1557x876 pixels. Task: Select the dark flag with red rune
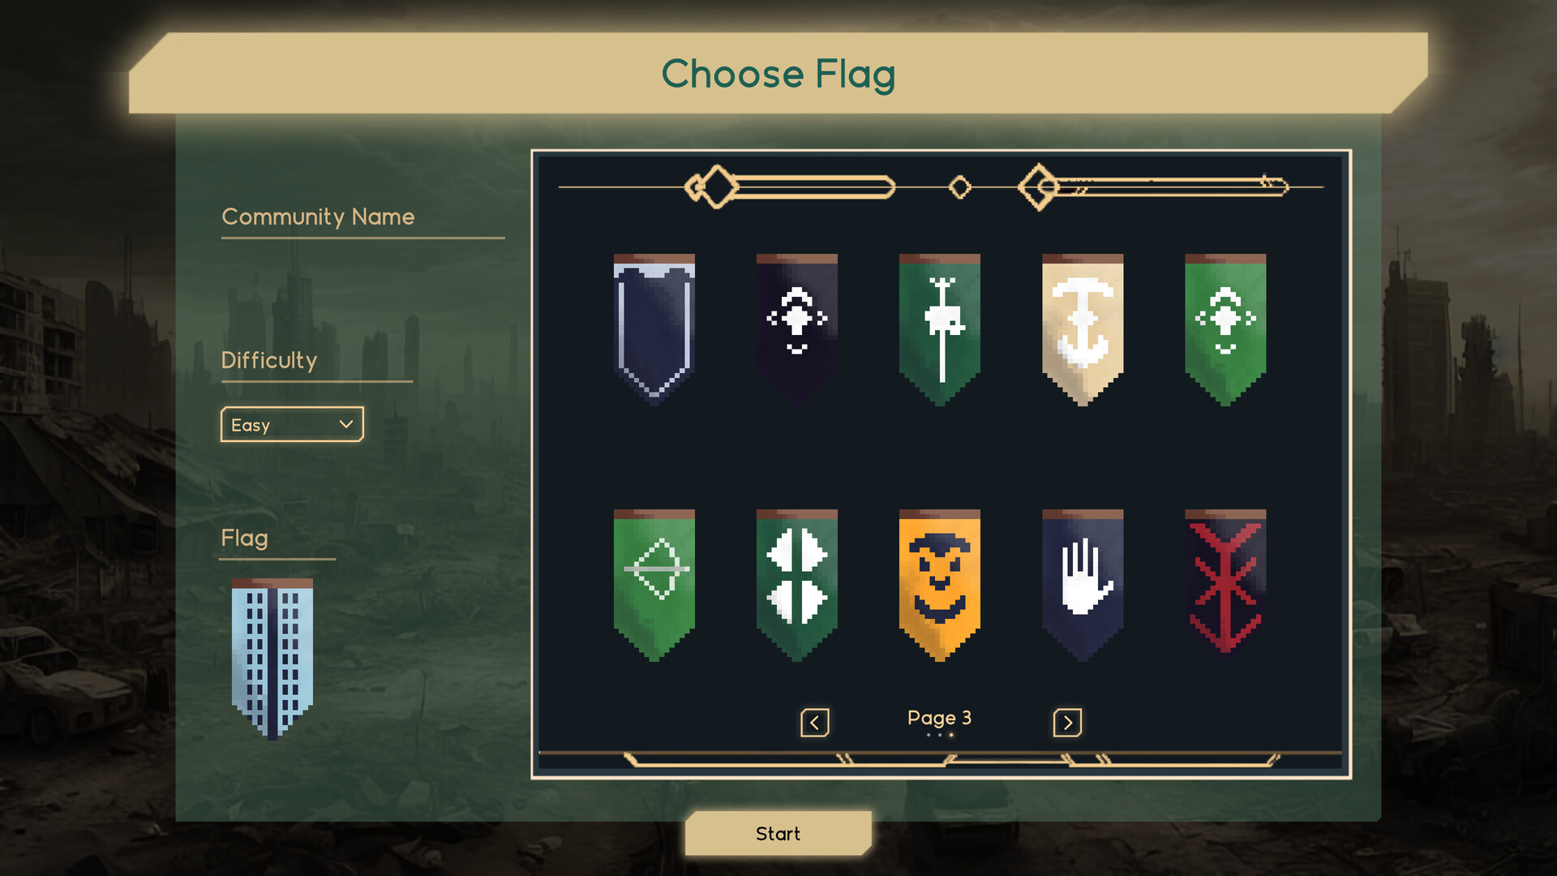[1225, 584]
